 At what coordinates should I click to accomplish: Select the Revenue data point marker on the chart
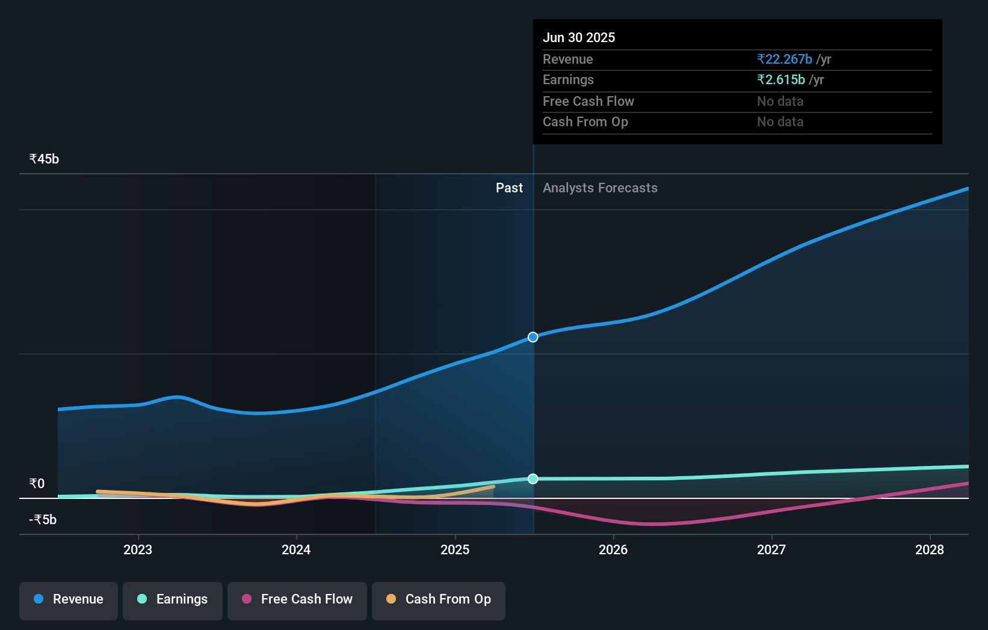tap(532, 337)
